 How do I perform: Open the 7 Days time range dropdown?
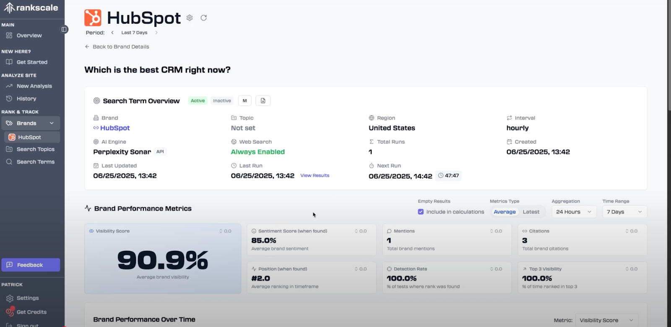click(624, 212)
